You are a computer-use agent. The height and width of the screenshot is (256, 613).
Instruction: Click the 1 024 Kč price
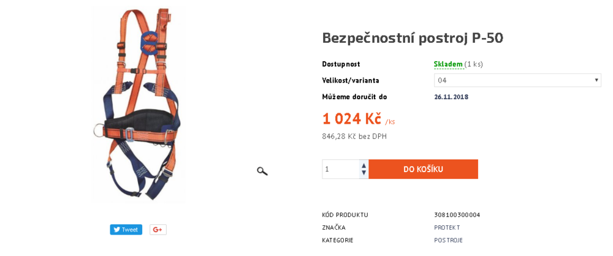[x=351, y=118]
